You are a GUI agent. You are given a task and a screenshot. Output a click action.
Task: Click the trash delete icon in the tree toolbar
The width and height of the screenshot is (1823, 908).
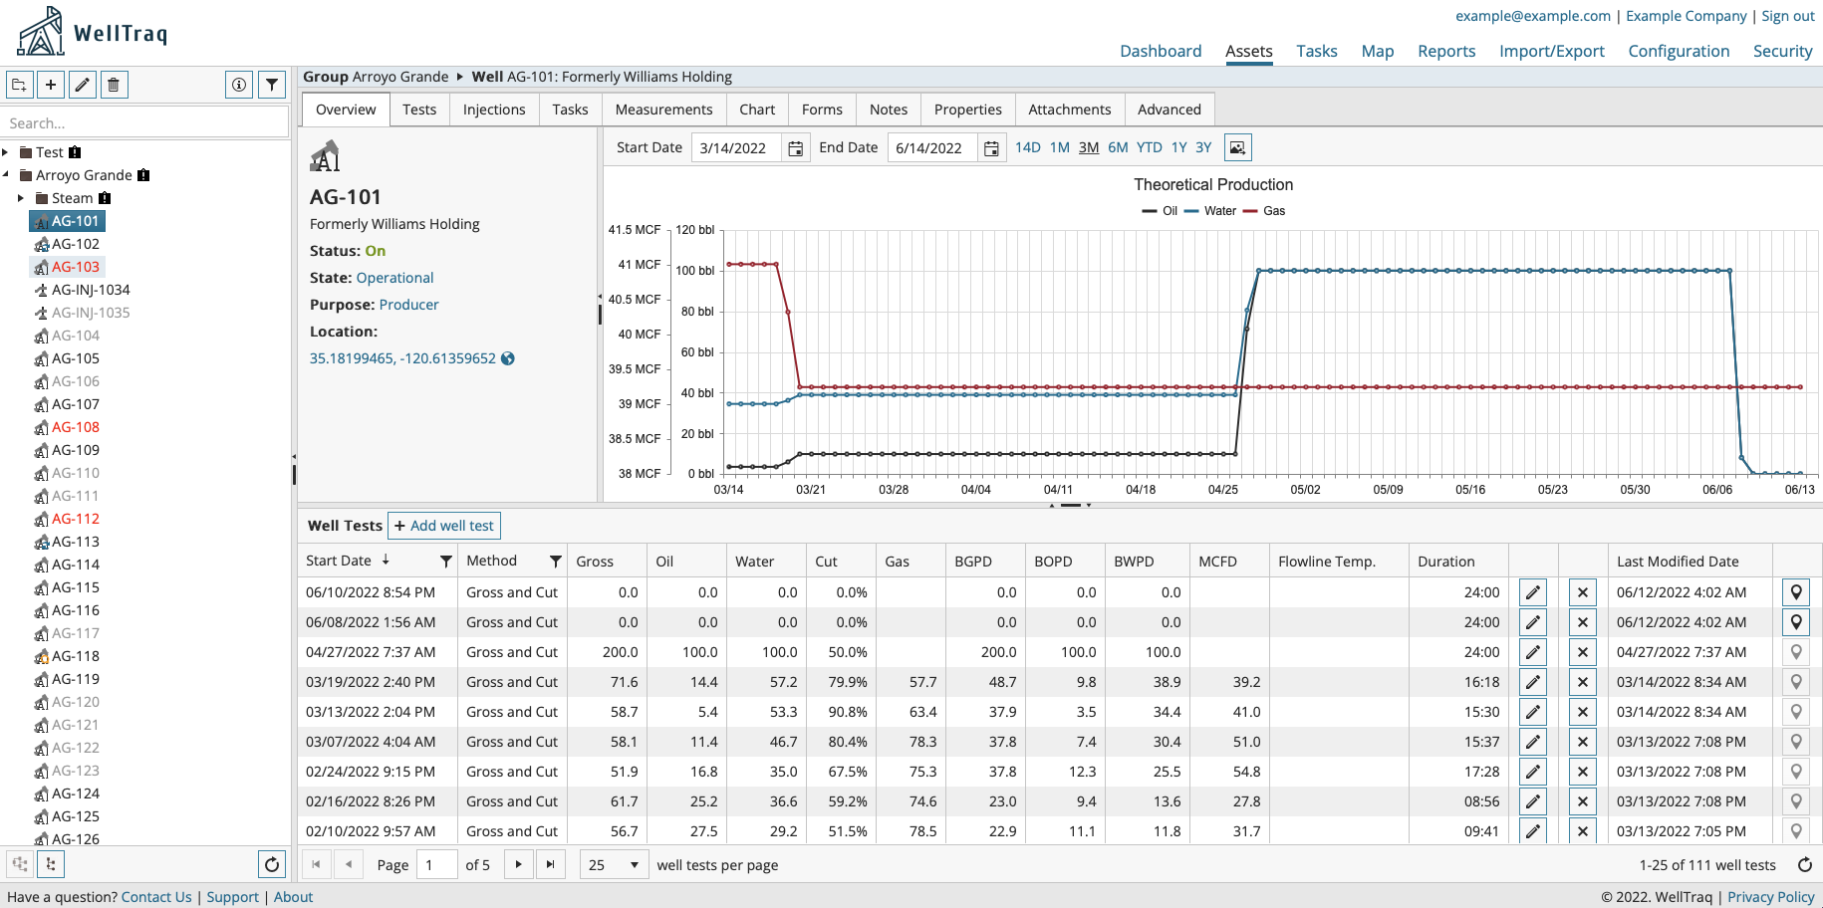click(x=114, y=85)
